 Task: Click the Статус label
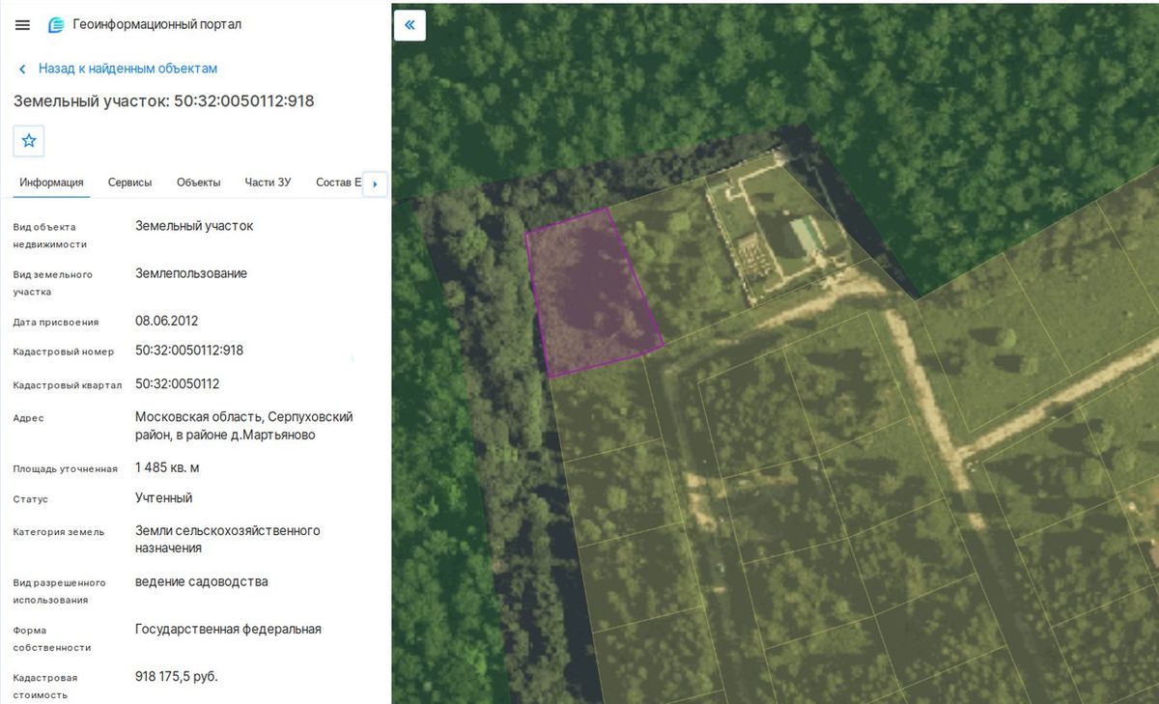31,499
